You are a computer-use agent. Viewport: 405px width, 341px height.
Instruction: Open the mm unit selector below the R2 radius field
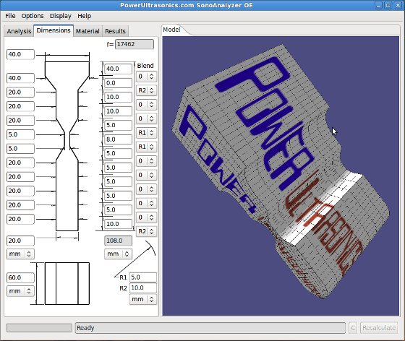pyautogui.click(x=143, y=299)
